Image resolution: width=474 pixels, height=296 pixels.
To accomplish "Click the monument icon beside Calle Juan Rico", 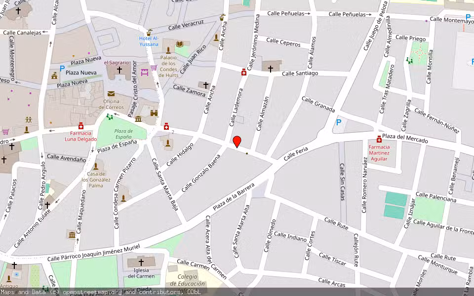I will 216,37.
